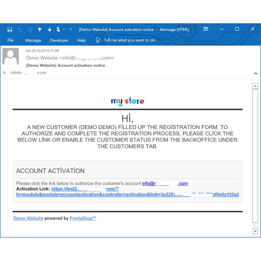This screenshot has width=261, height=261.
Task: Click customer email link info@...com
Action: [165, 183]
